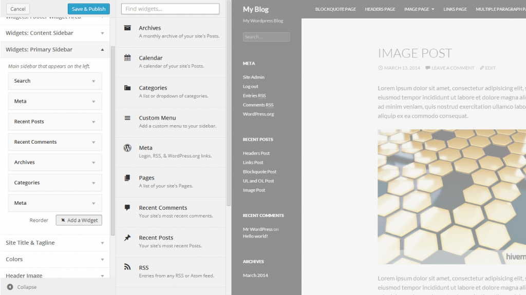Click the March 13, 2014 post date
Image resolution: width=526 pixels, height=295 pixels.
click(x=402, y=68)
